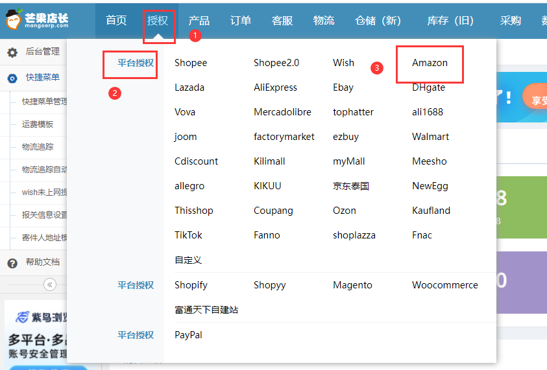Open Shopify authorization
Viewport: 547px width, 370px height.
click(x=191, y=285)
